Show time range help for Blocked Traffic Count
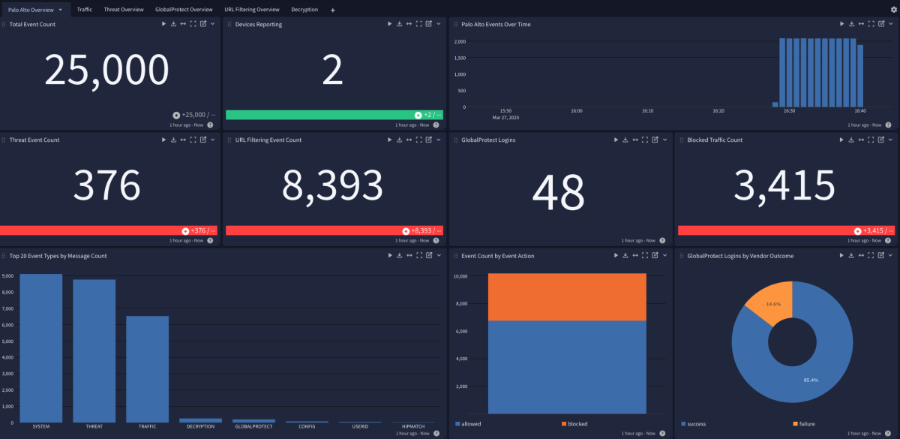The width and height of the screenshot is (900, 439). [888, 241]
